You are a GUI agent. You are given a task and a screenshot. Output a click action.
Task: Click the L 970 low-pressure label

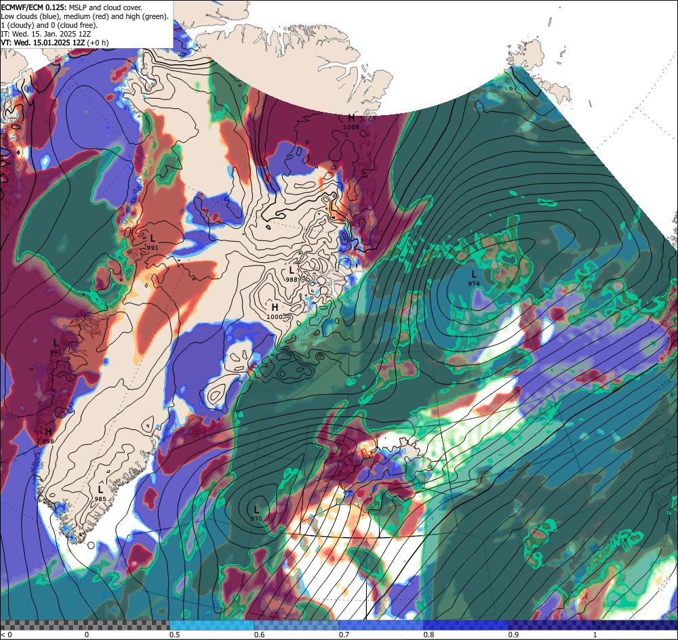256,513
